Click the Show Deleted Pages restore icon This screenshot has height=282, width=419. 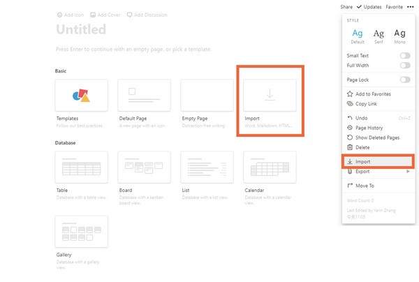pyautogui.click(x=350, y=138)
